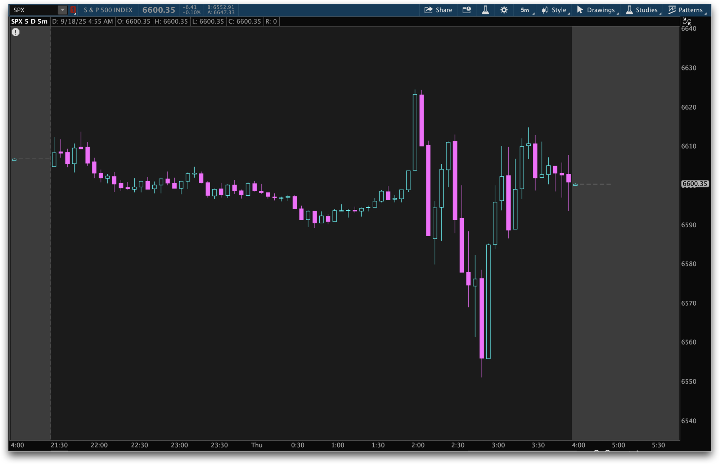720x464 pixels.
Task: Click the L: 6600.35 low value
Action: click(x=208, y=21)
